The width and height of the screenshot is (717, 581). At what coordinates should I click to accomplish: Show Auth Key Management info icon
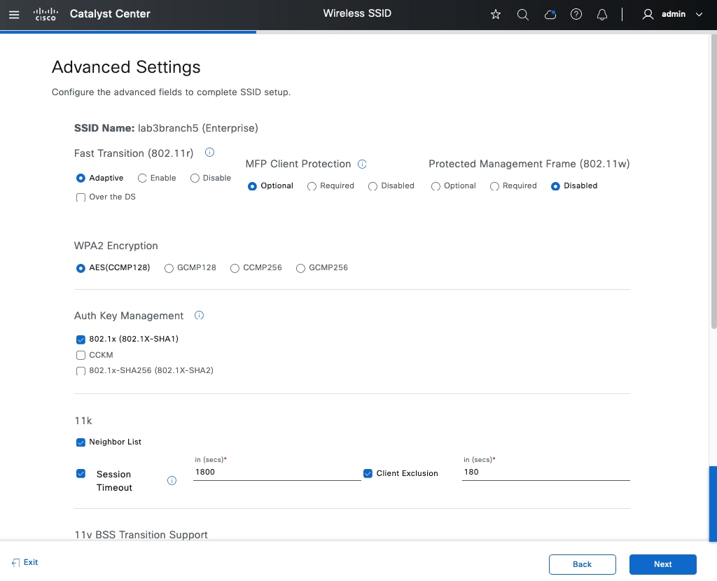[x=199, y=315]
